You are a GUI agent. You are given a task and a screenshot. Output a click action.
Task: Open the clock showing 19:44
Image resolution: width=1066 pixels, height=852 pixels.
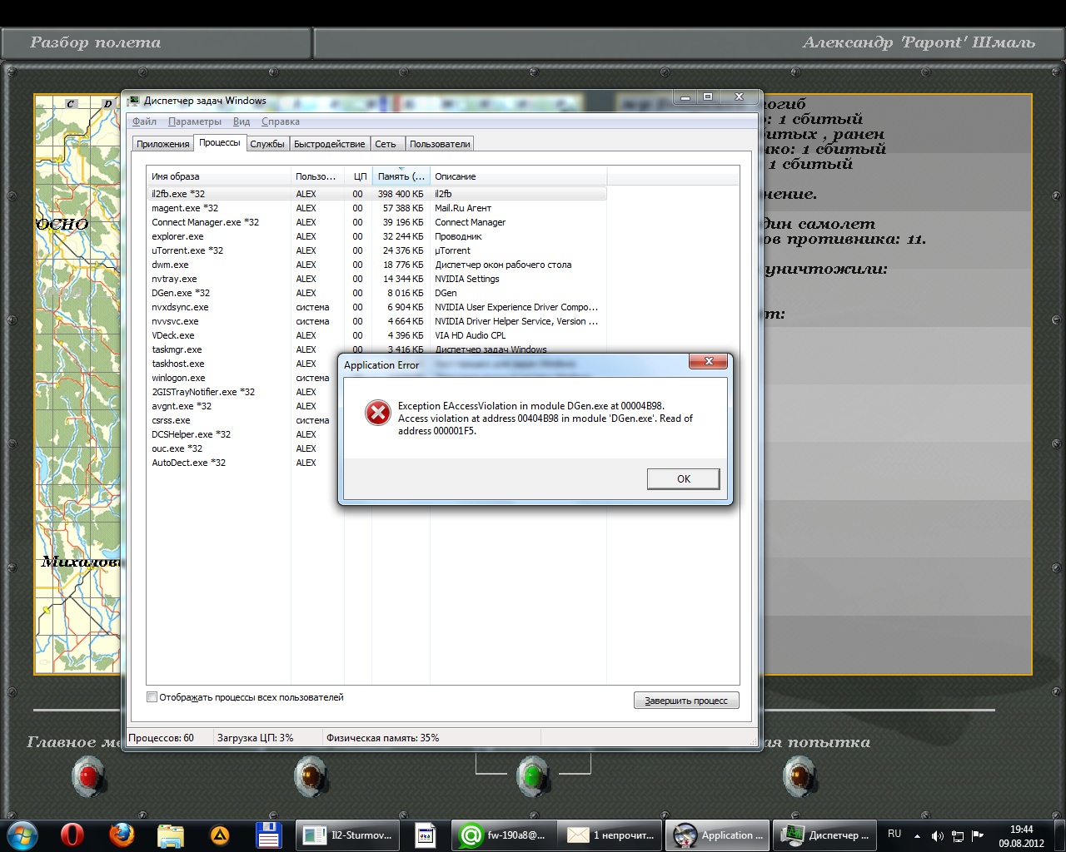click(x=1021, y=836)
